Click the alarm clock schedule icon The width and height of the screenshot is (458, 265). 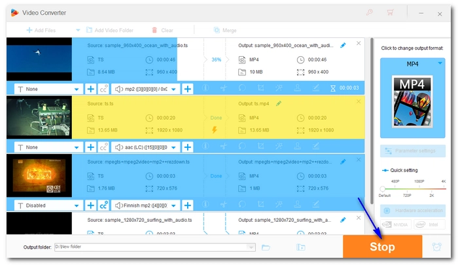[x=436, y=247]
